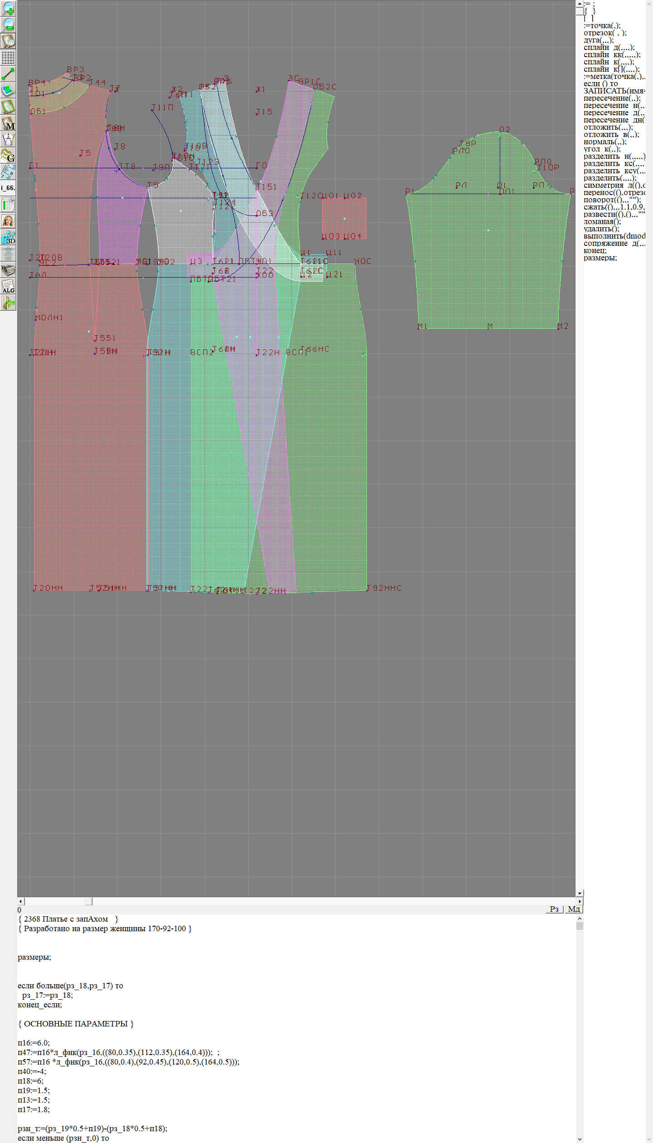Click in code editor on п16:=6.0; line
653x1143 pixels.
[34, 1043]
